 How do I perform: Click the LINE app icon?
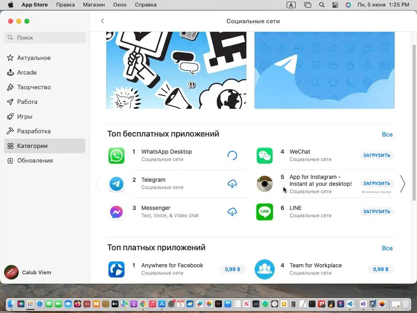265,212
